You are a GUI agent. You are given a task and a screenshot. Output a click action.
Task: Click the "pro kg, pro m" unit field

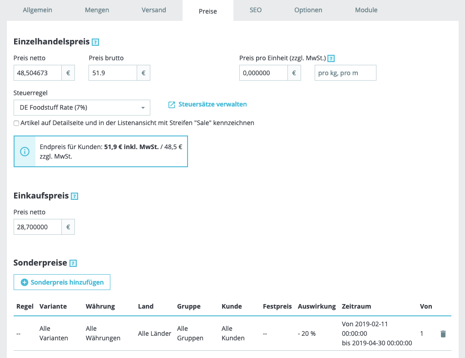pyautogui.click(x=345, y=73)
